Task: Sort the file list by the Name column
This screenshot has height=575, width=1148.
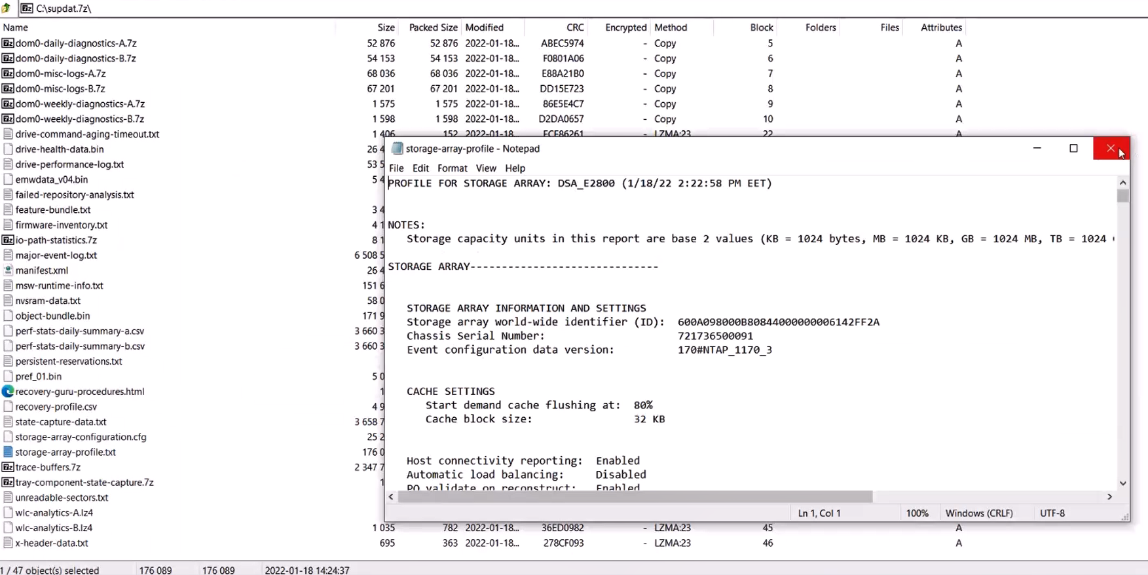Action: 16,28
